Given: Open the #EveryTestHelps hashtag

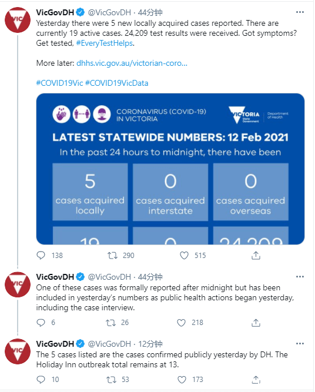Looking at the screenshot, I should 104,43.
